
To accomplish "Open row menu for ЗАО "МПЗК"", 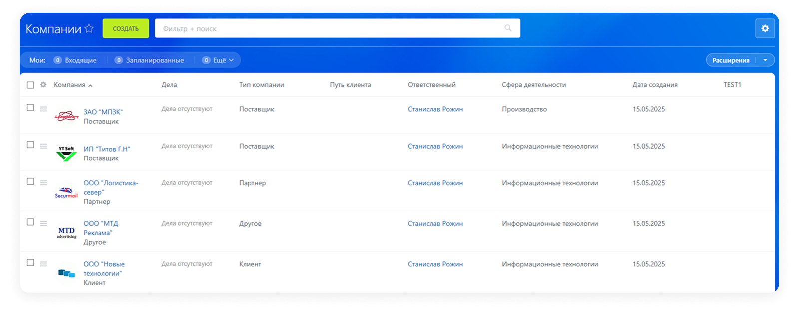I will (x=43, y=109).
